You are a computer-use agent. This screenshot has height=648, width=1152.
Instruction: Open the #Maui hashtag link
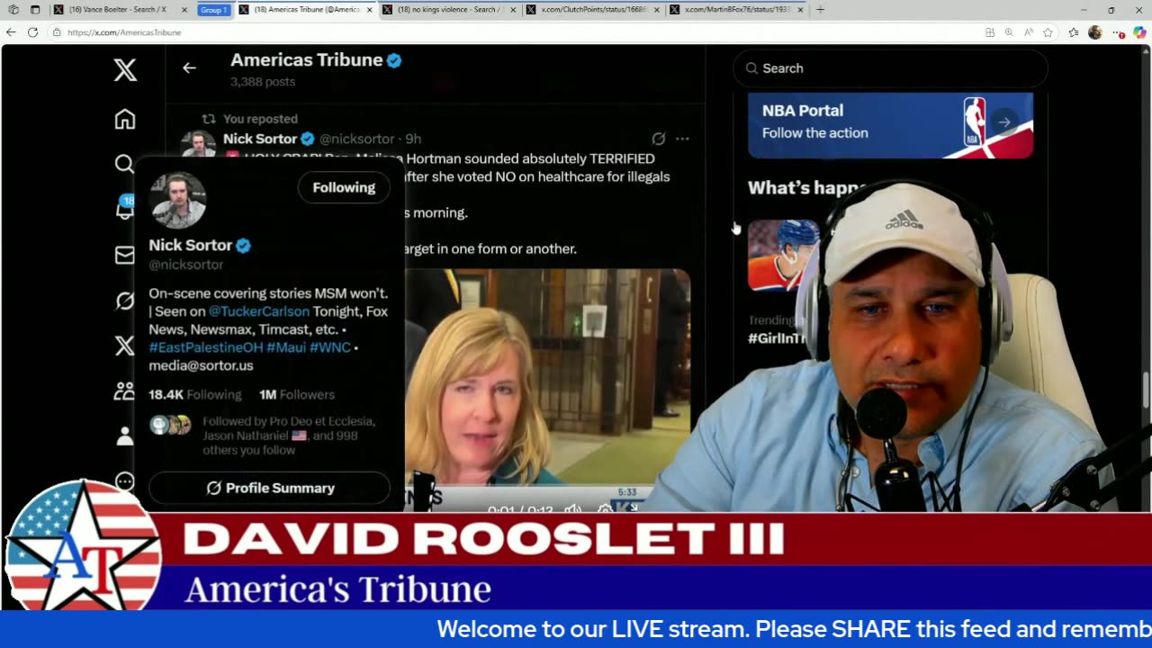pyautogui.click(x=286, y=347)
